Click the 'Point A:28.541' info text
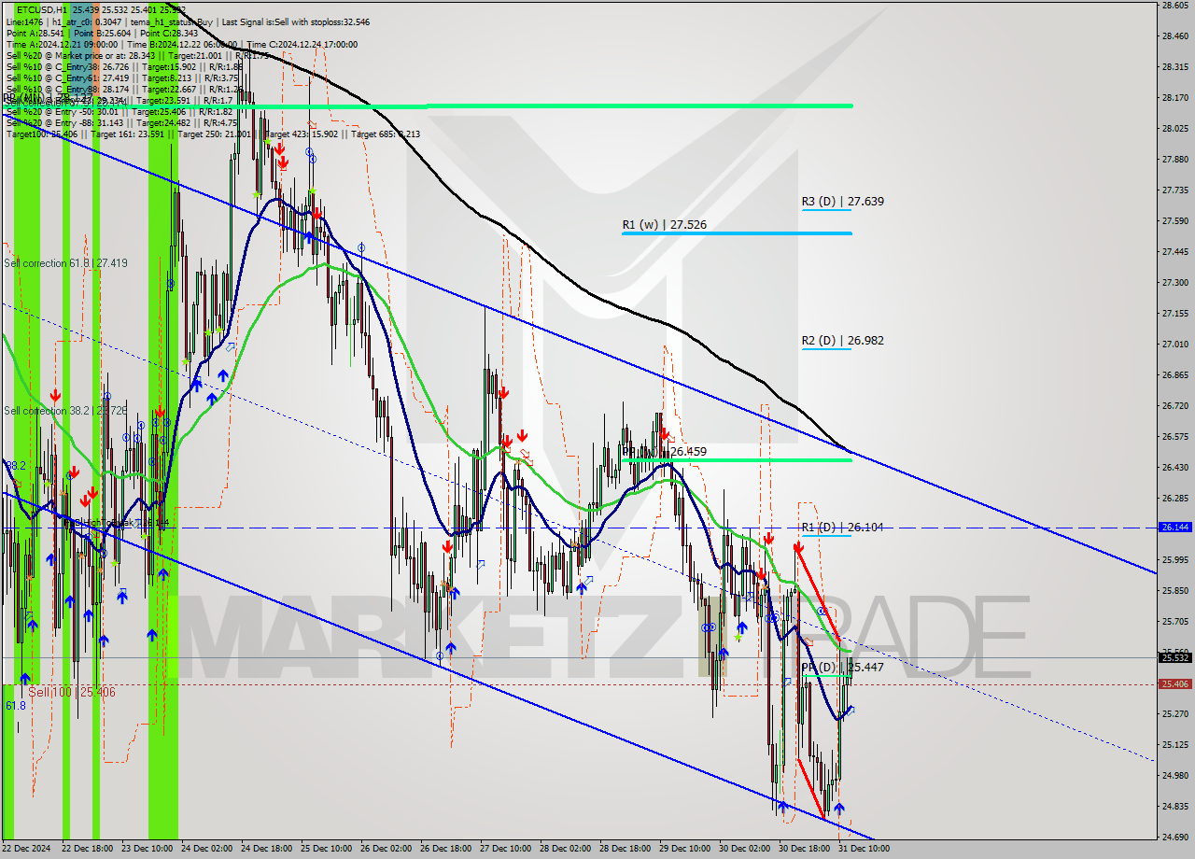Image resolution: width=1195 pixels, height=859 pixels. 35,33
